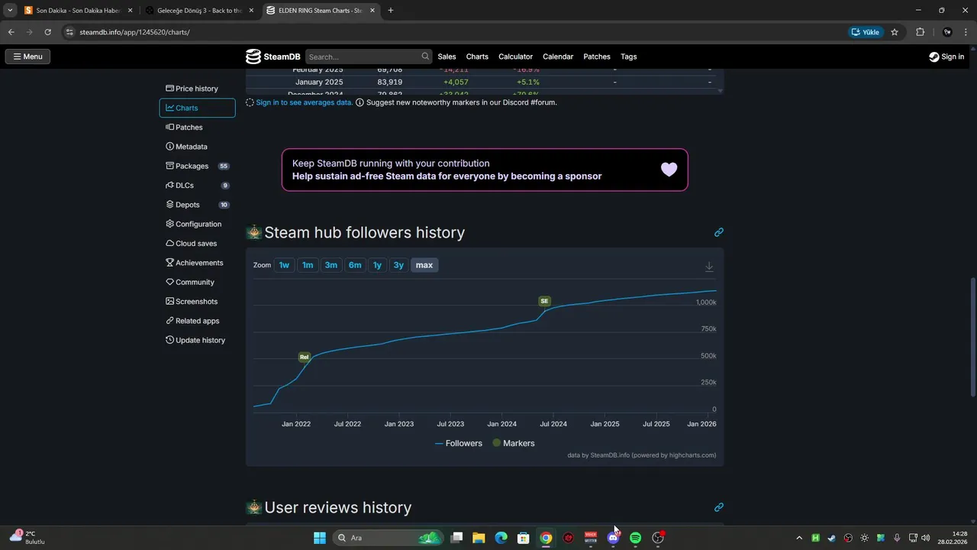Image resolution: width=977 pixels, height=550 pixels.
Task: Toggle the Followers series in legend
Action: [x=459, y=443]
